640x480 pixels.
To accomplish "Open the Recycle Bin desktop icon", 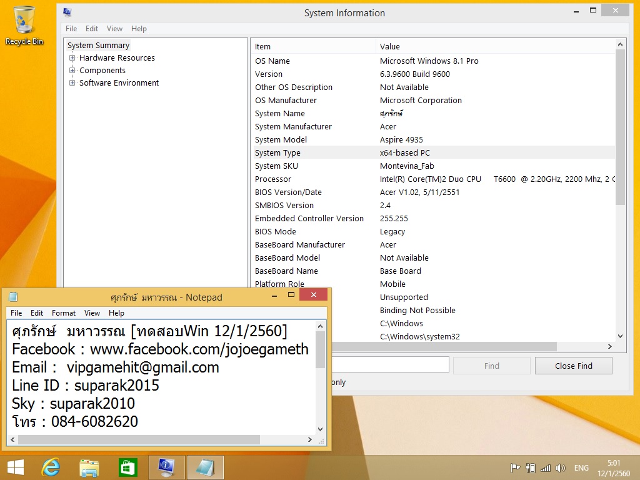I will point(24,25).
